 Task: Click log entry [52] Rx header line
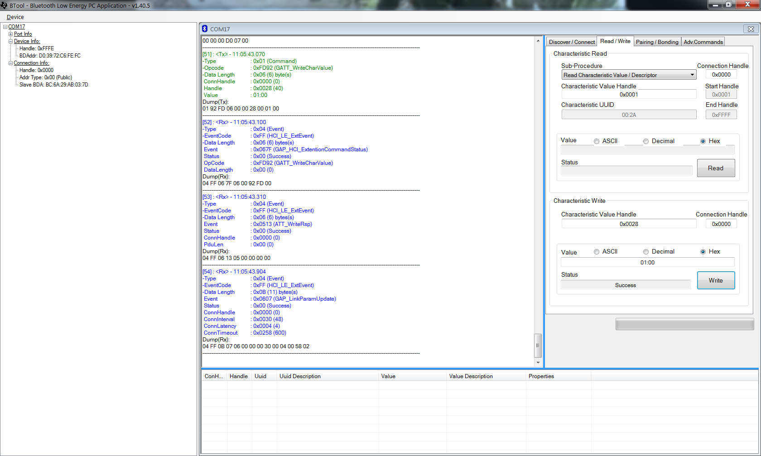234,122
